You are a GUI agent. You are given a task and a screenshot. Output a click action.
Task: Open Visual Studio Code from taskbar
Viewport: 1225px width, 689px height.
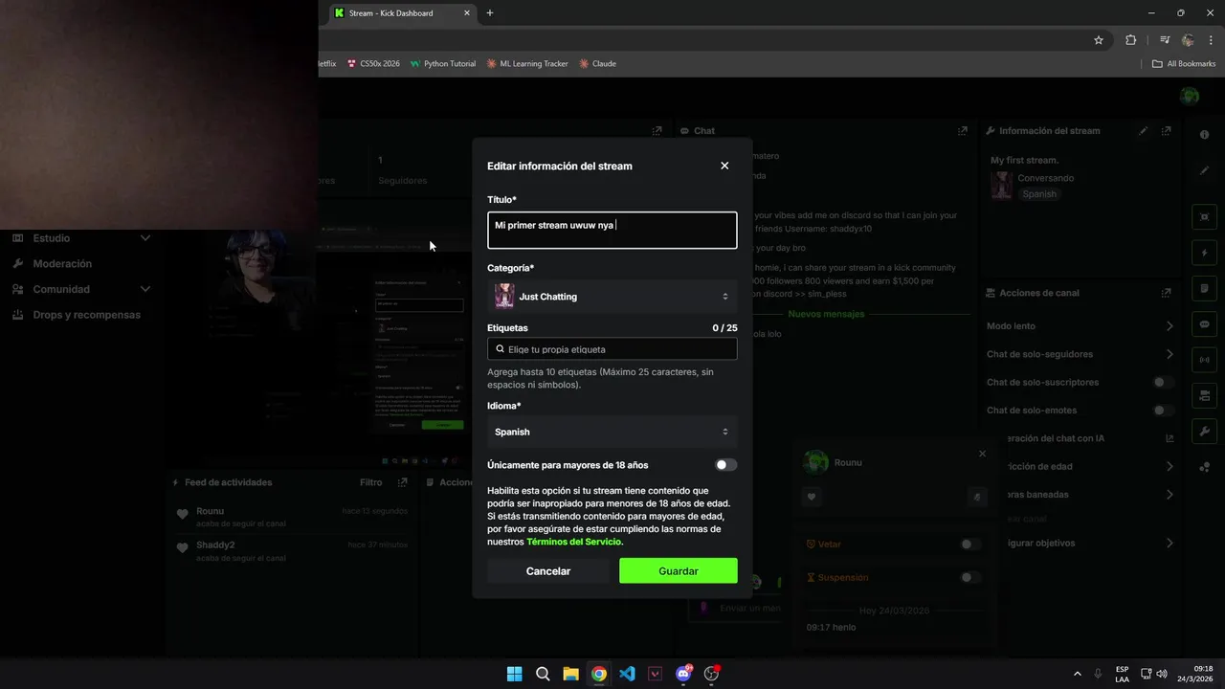coord(627,674)
